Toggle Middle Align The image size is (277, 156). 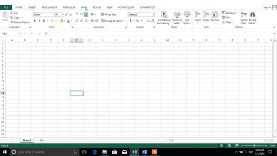81,14
